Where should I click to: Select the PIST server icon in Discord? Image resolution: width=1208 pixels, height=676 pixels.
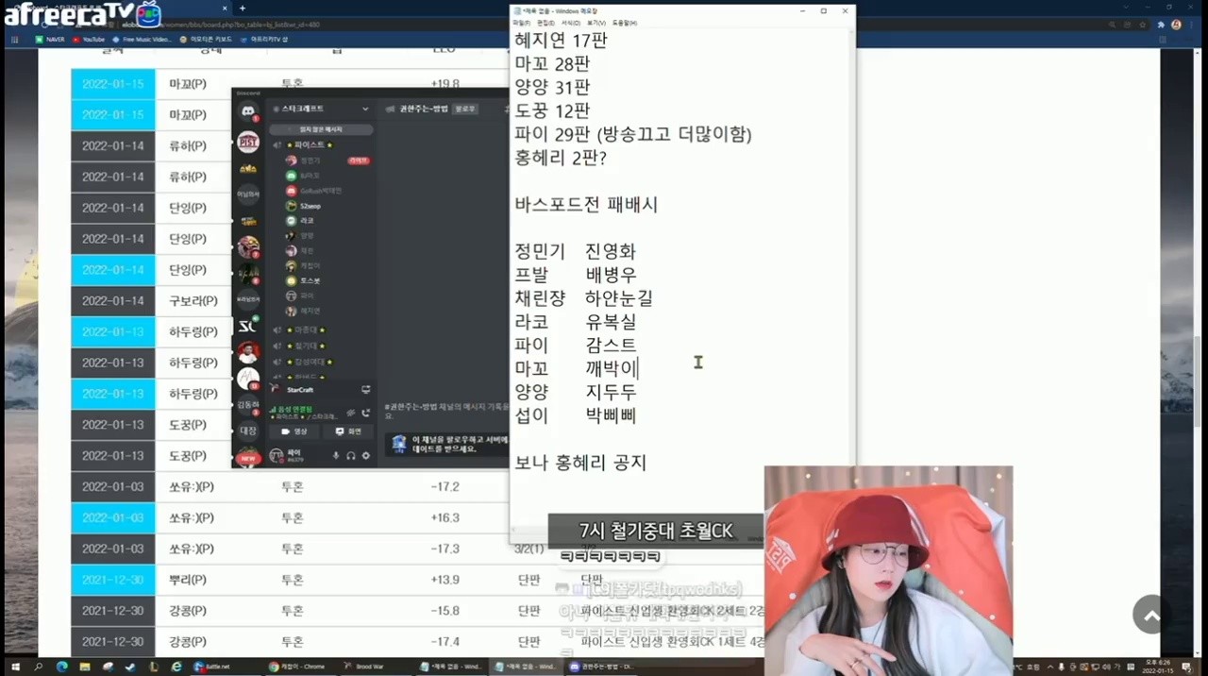click(x=248, y=143)
